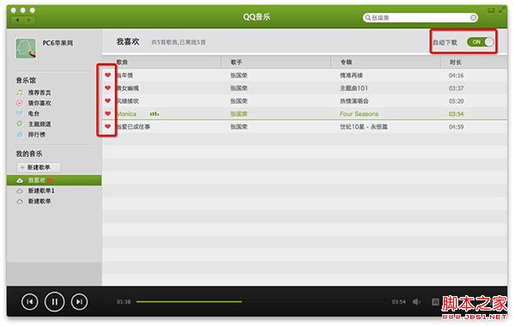Mute with the volume speaker icon
The height and width of the screenshot is (326, 514).
pos(416,302)
